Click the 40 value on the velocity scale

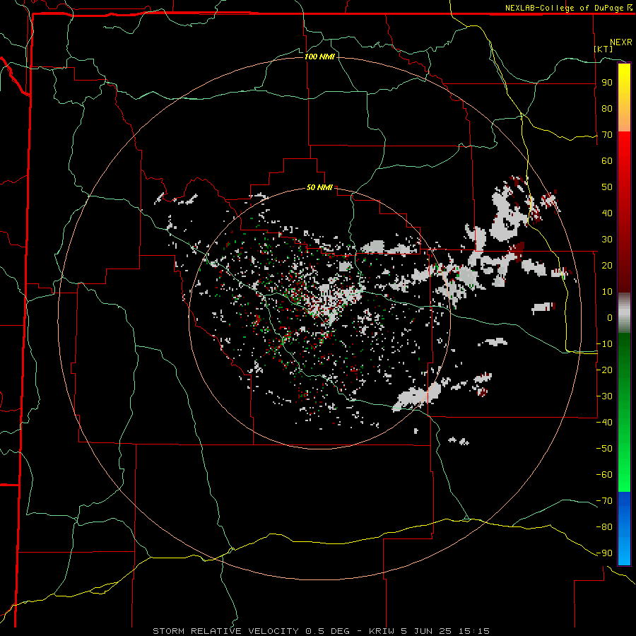pyautogui.click(x=607, y=213)
